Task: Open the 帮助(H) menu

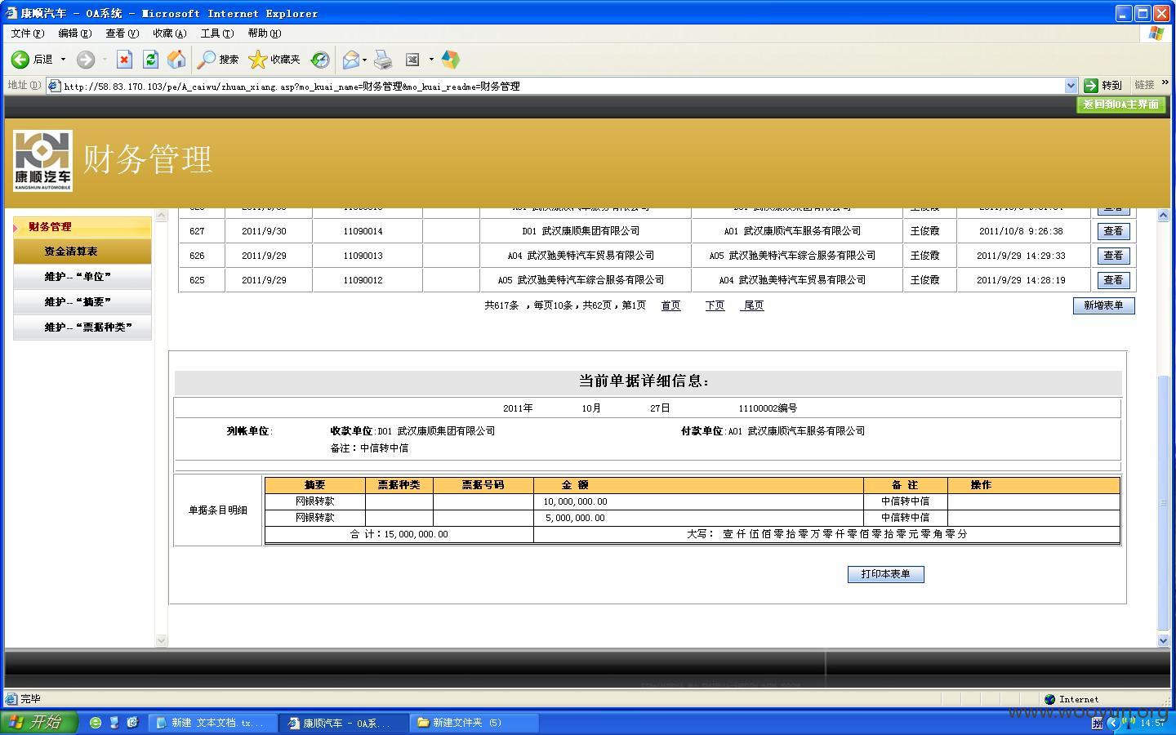Action: [265, 33]
